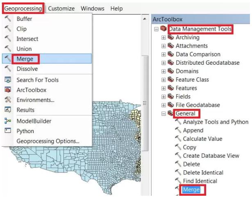This screenshot has width=252, height=199.
Task: Open ArcToolbox from the Geoprocessing menu
Action: coord(47,90)
